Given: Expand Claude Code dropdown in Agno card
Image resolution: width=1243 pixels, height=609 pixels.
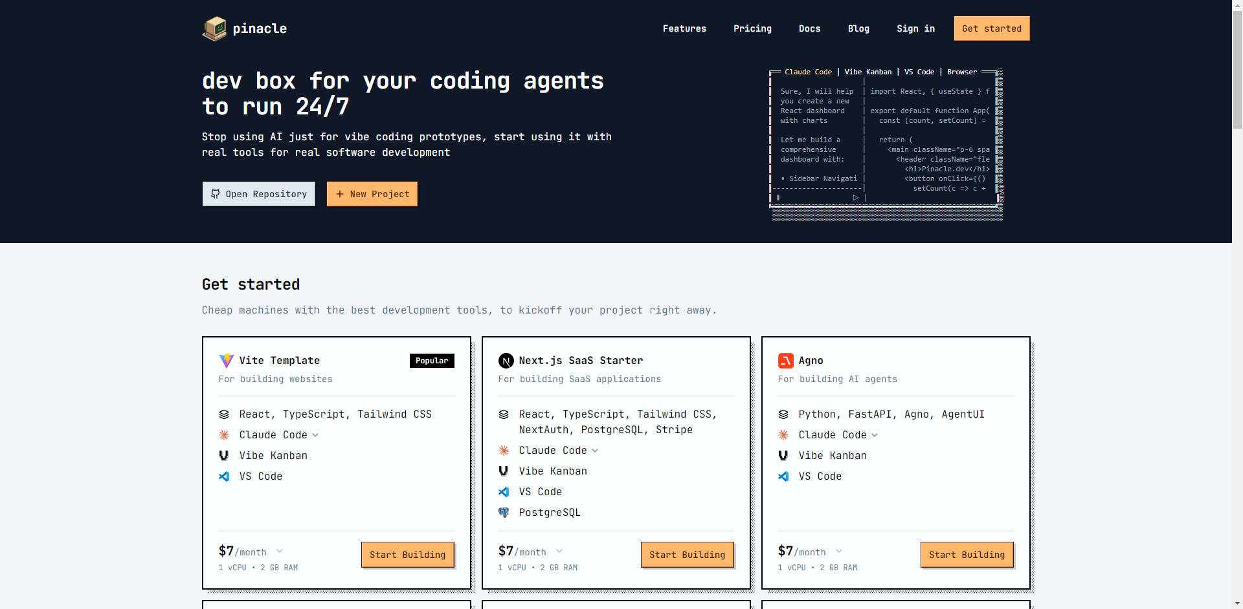Looking at the screenshot, I should pos(875,435).
